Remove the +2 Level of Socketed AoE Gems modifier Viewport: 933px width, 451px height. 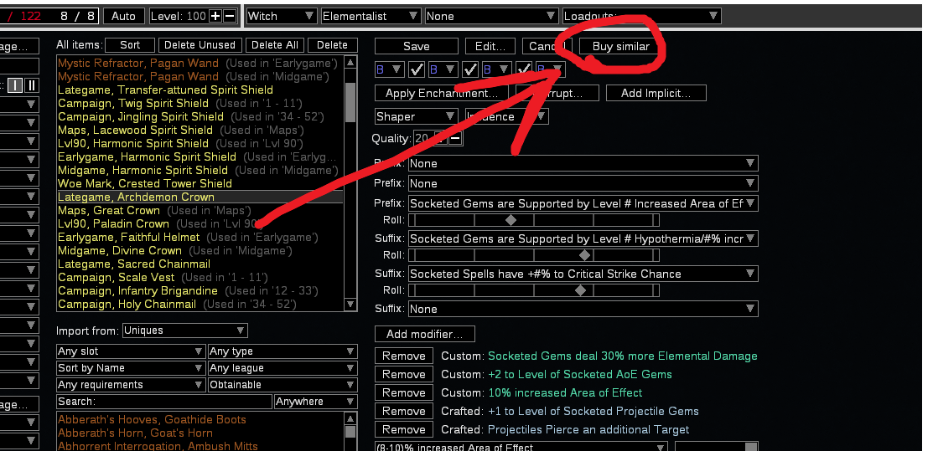pos(404,374)
